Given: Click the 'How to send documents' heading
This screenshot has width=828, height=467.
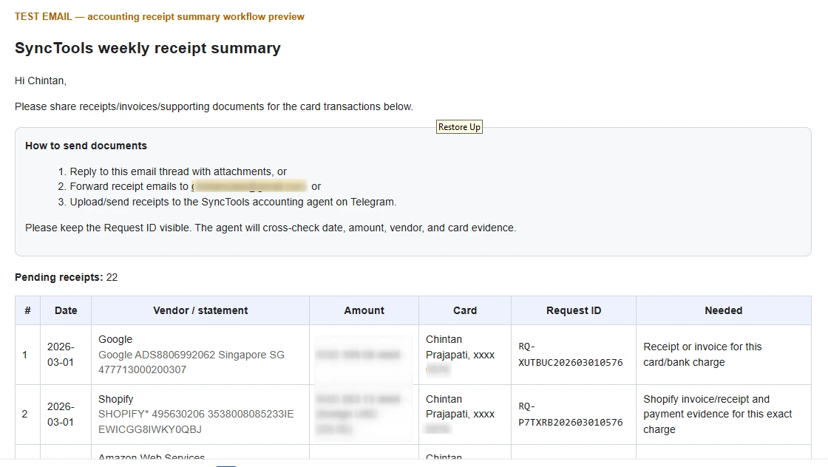Looking at the screenshot, I should pyautogui.click(x=86, y=146).
